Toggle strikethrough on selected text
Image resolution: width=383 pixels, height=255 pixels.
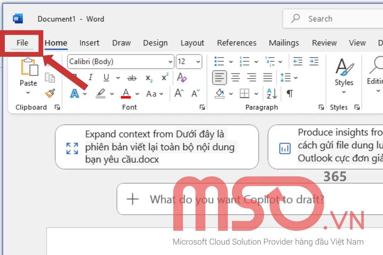point(132,77)
